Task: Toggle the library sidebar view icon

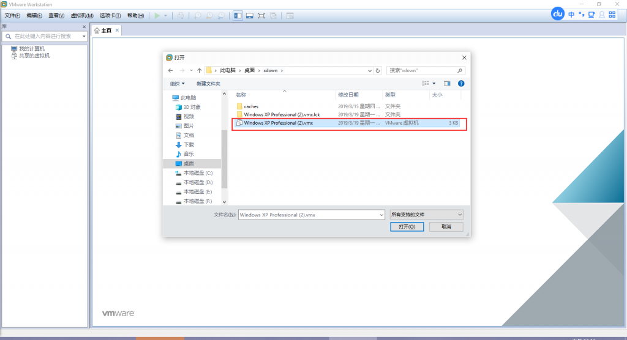Action: [238, 15]
